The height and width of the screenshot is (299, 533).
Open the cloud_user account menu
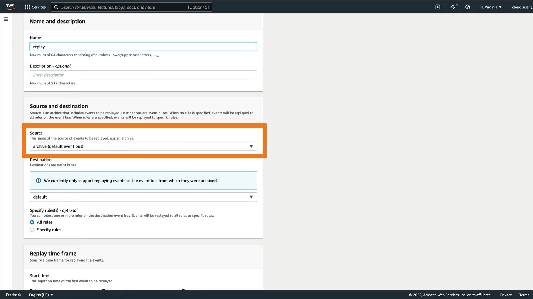click(x=522, y=7)
